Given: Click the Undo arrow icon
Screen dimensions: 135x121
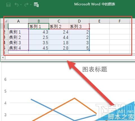Looking at the screenshot, I should coord(17,5).
